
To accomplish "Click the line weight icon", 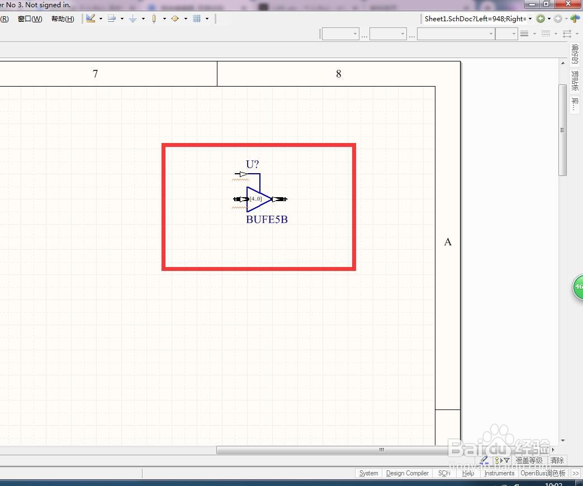I will click(524, 34).
